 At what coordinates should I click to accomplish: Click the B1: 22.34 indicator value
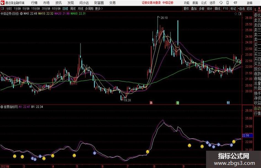pyautogui.click(x=37, y=107)
